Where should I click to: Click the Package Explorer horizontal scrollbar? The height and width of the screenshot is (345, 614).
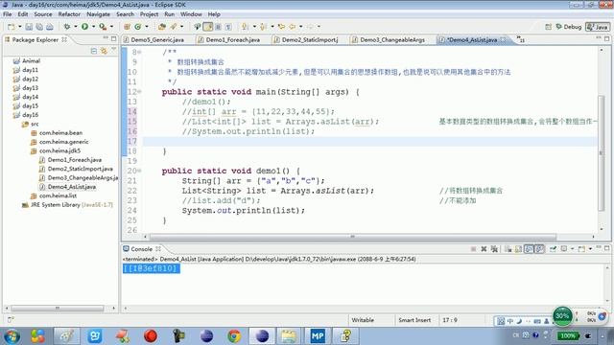58,309
